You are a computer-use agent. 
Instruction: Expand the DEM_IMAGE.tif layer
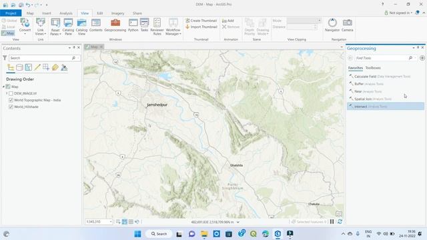7,93
